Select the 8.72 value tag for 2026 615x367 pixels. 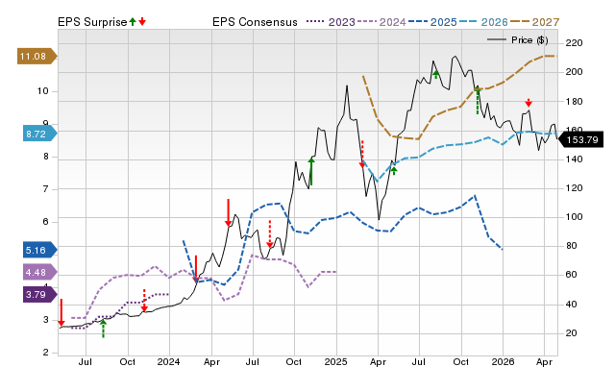(x=39, y=134)
